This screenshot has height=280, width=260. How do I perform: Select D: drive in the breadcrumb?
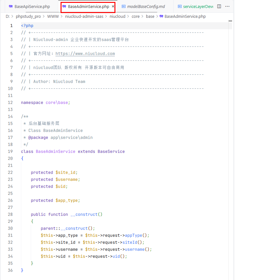pyautogui.click(x=7, y=16)
